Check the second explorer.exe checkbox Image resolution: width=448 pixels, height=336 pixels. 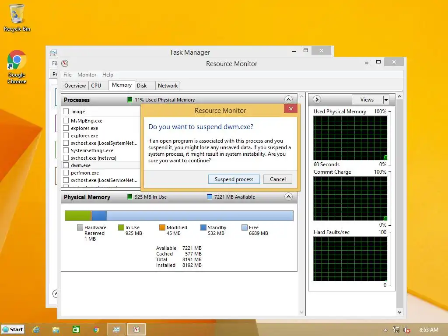[66, 136]
